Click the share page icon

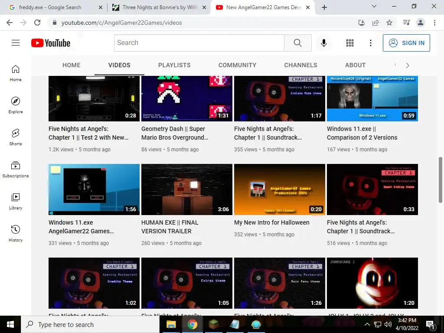click(375, 23)
